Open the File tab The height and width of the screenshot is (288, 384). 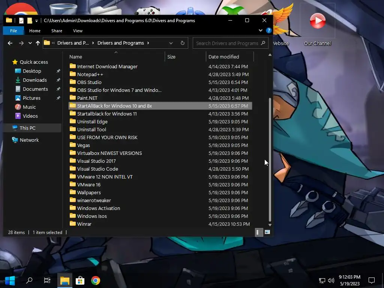click(13, 31)
